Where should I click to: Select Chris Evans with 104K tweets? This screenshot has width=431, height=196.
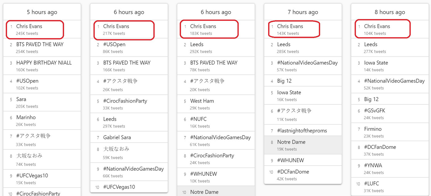(377, 26)
